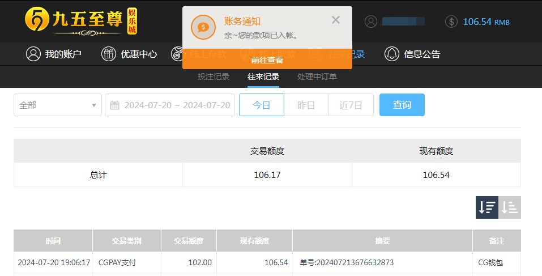Click the 九五至尊 site logo
The height and width of the screenshot is (276, 542).
pos(81,21)
